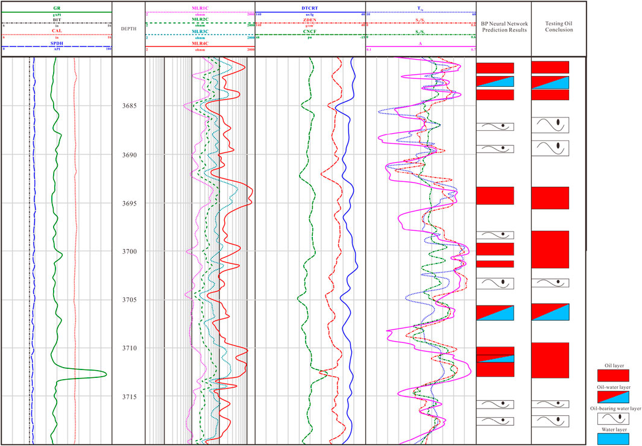
Task: Select the DTCRT sonic curve label
Action: click(309, 8)
